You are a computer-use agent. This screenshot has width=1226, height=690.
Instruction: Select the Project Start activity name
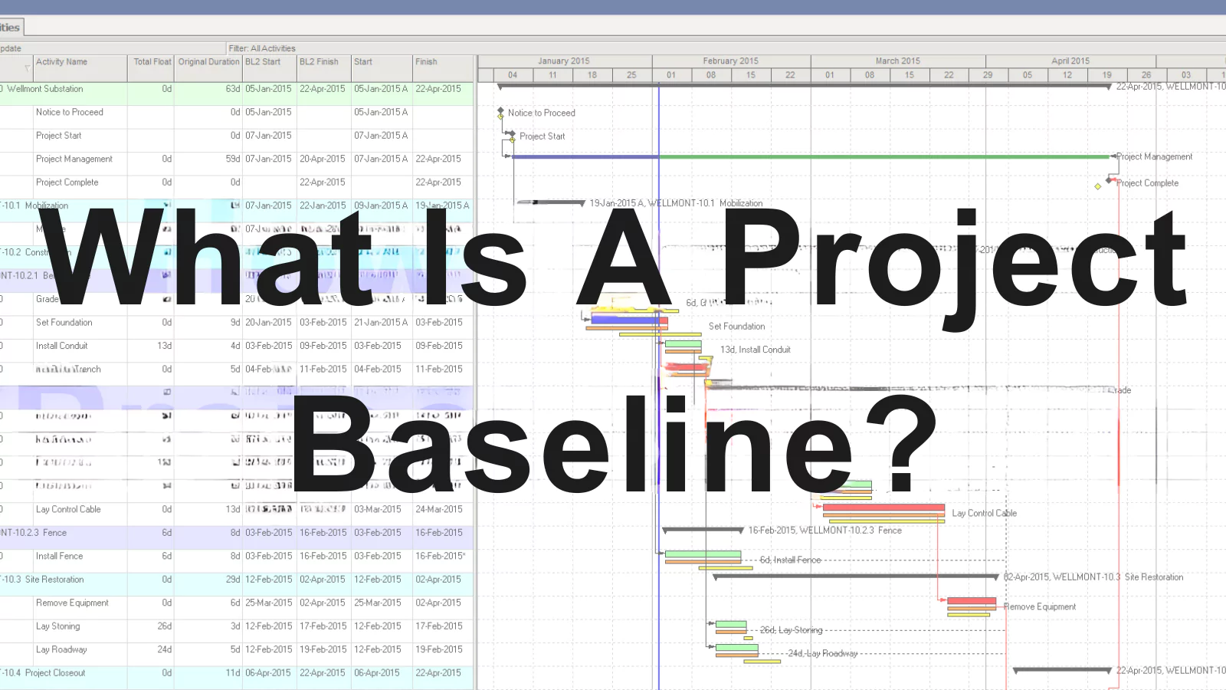point(58,136)
